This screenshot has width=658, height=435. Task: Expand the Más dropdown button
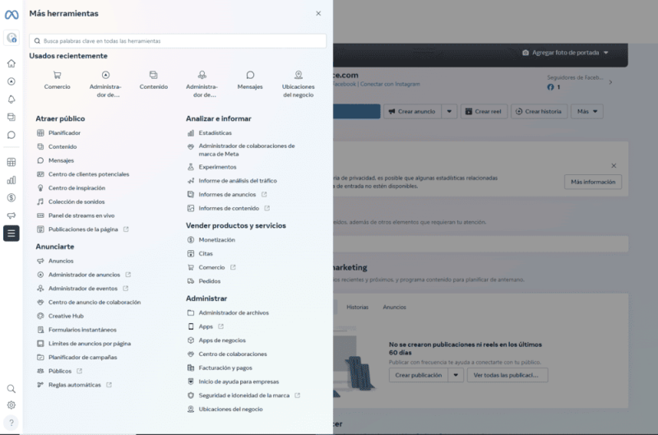pos(586,111)
